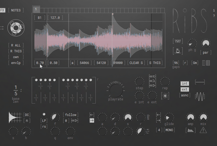
Task: Click the e int knob
Action: [x=139, y=96]
